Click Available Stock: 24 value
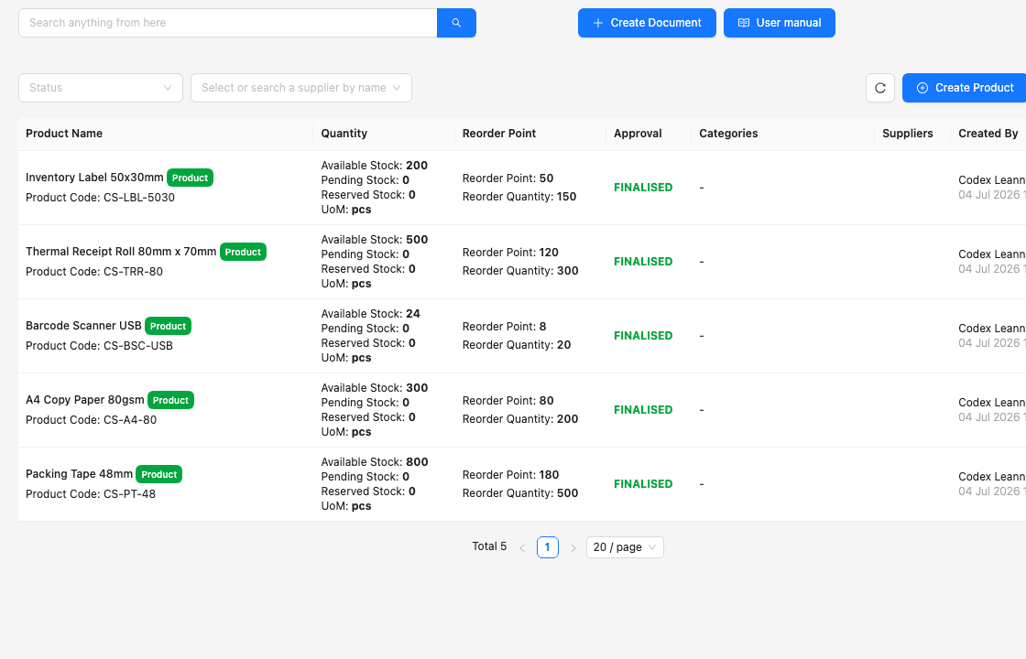This screenshot has width=1026, height=659. (370, 314)
